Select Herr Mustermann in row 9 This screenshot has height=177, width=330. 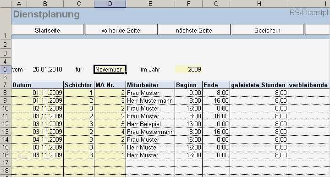coord(150,100)
